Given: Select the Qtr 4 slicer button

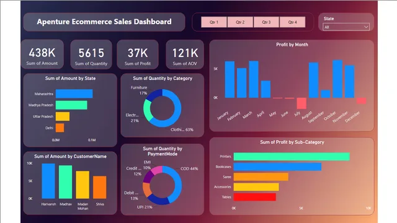Looking at the screenshot, I should click(292, 22).
